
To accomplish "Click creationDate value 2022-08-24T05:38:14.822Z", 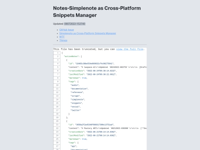I will 101,71.
